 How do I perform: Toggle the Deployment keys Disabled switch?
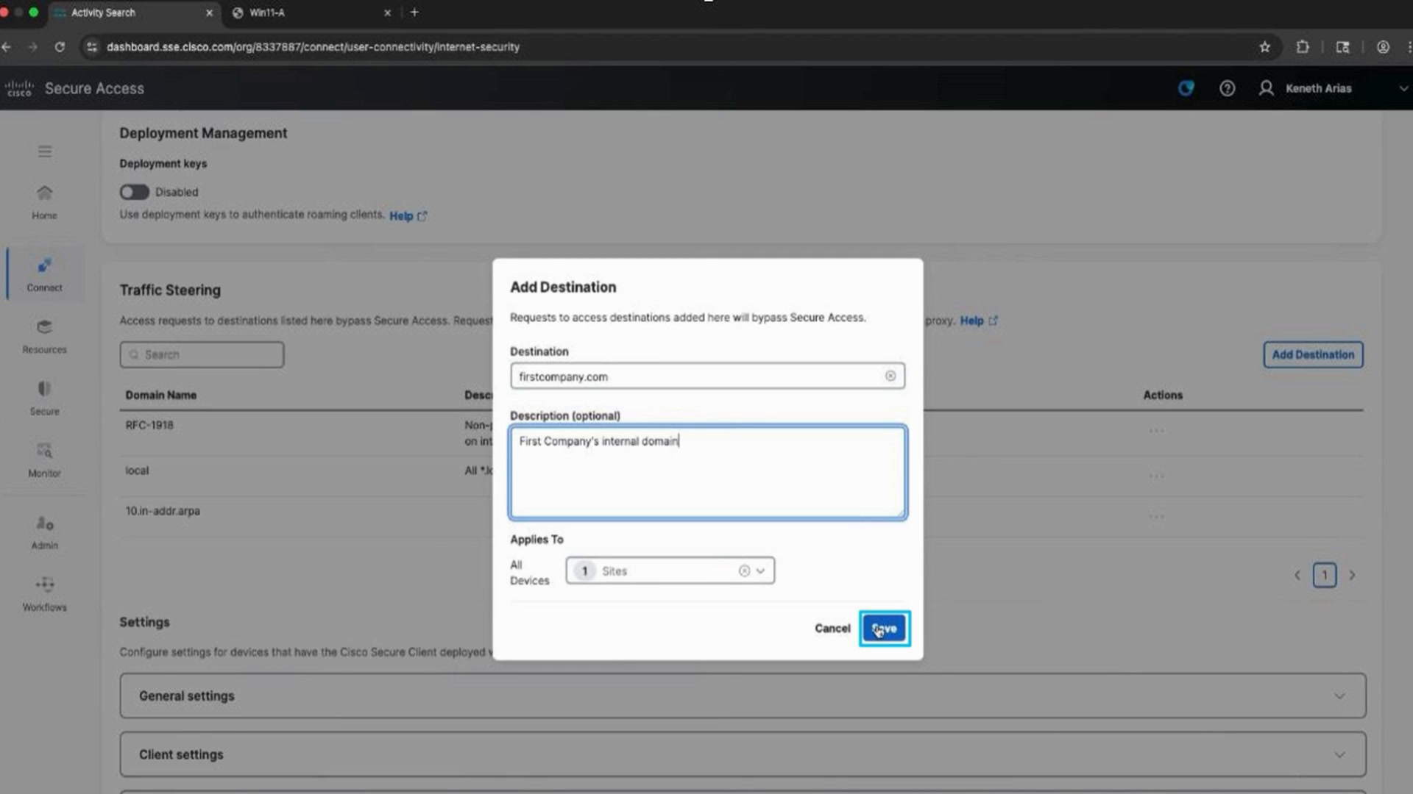click(x=134, y=192)
